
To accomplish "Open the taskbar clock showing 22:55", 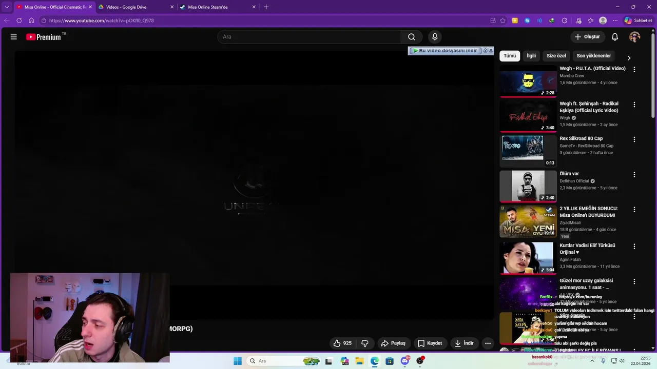I will (641, 361).
